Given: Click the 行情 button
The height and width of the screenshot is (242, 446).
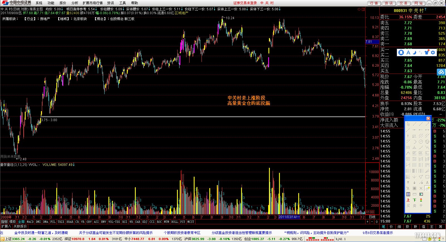Looking at the screenshot, I should click(374, 3).
